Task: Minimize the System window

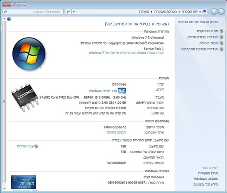Action: pyautogui.click(x=23, y=5)
